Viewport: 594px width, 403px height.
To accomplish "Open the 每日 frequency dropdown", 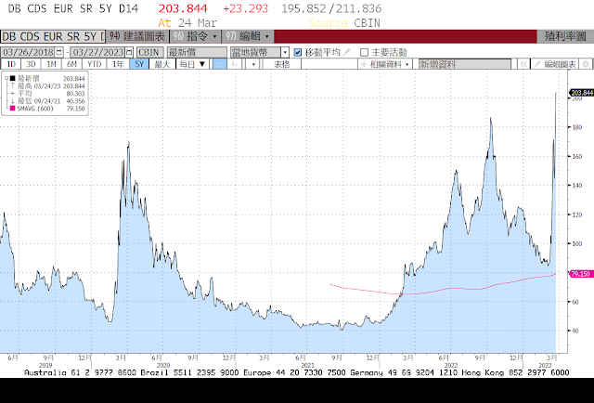I will [189, 65].
